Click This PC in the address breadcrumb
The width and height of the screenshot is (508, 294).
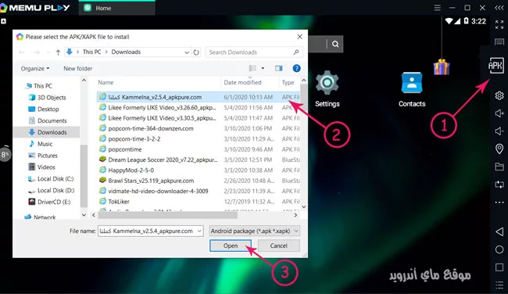click(x=91, y=52)
